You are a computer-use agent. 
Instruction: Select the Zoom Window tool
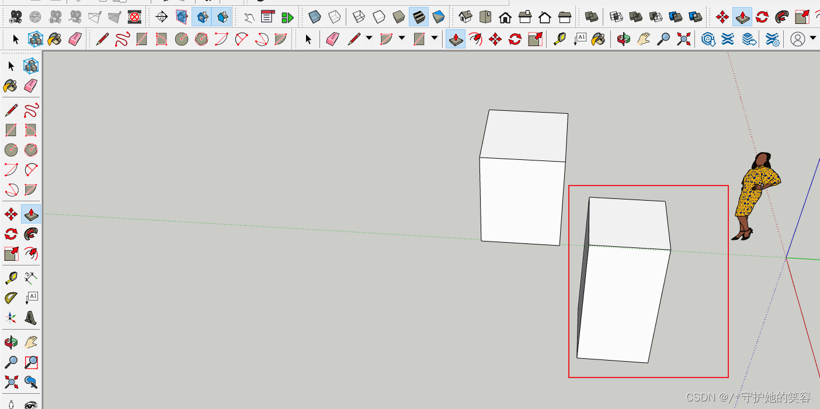(31, 362)
